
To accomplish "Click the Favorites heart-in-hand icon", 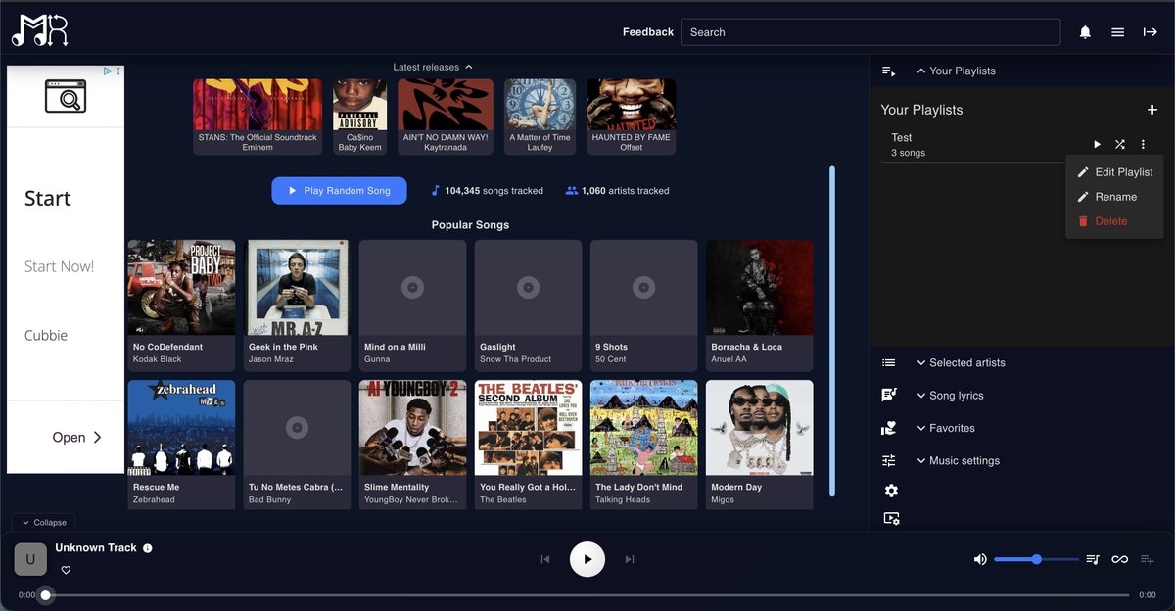I will click(889, 428).
